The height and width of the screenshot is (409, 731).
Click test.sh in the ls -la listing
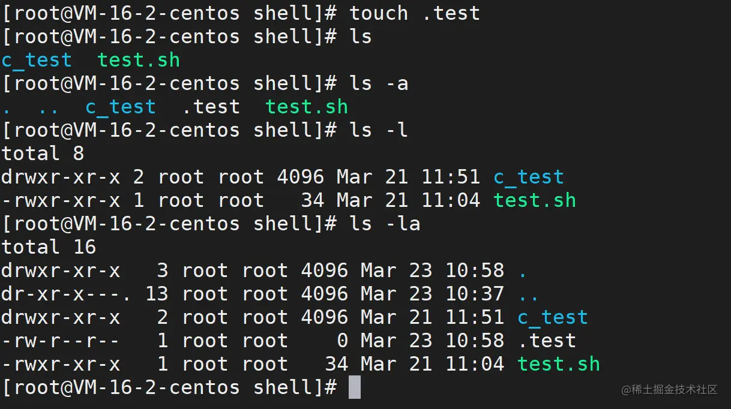(x=559, y=364)
